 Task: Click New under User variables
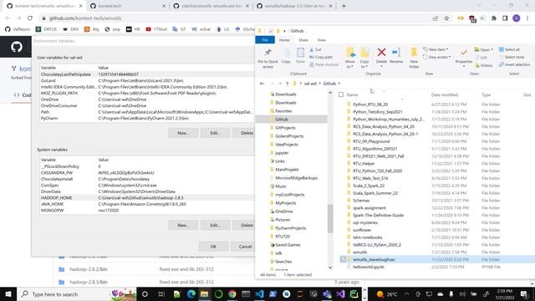183,133
